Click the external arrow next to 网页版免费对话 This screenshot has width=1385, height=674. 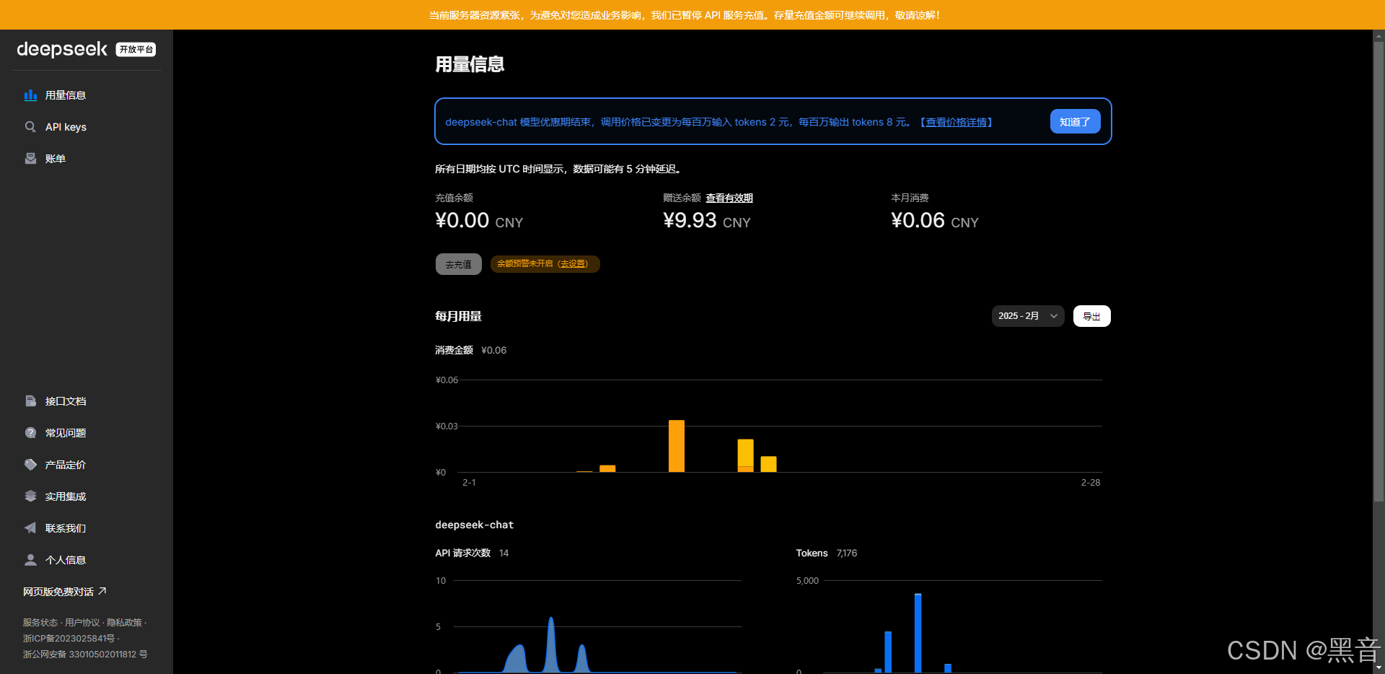pyautogui.click(x=102, y=591)
